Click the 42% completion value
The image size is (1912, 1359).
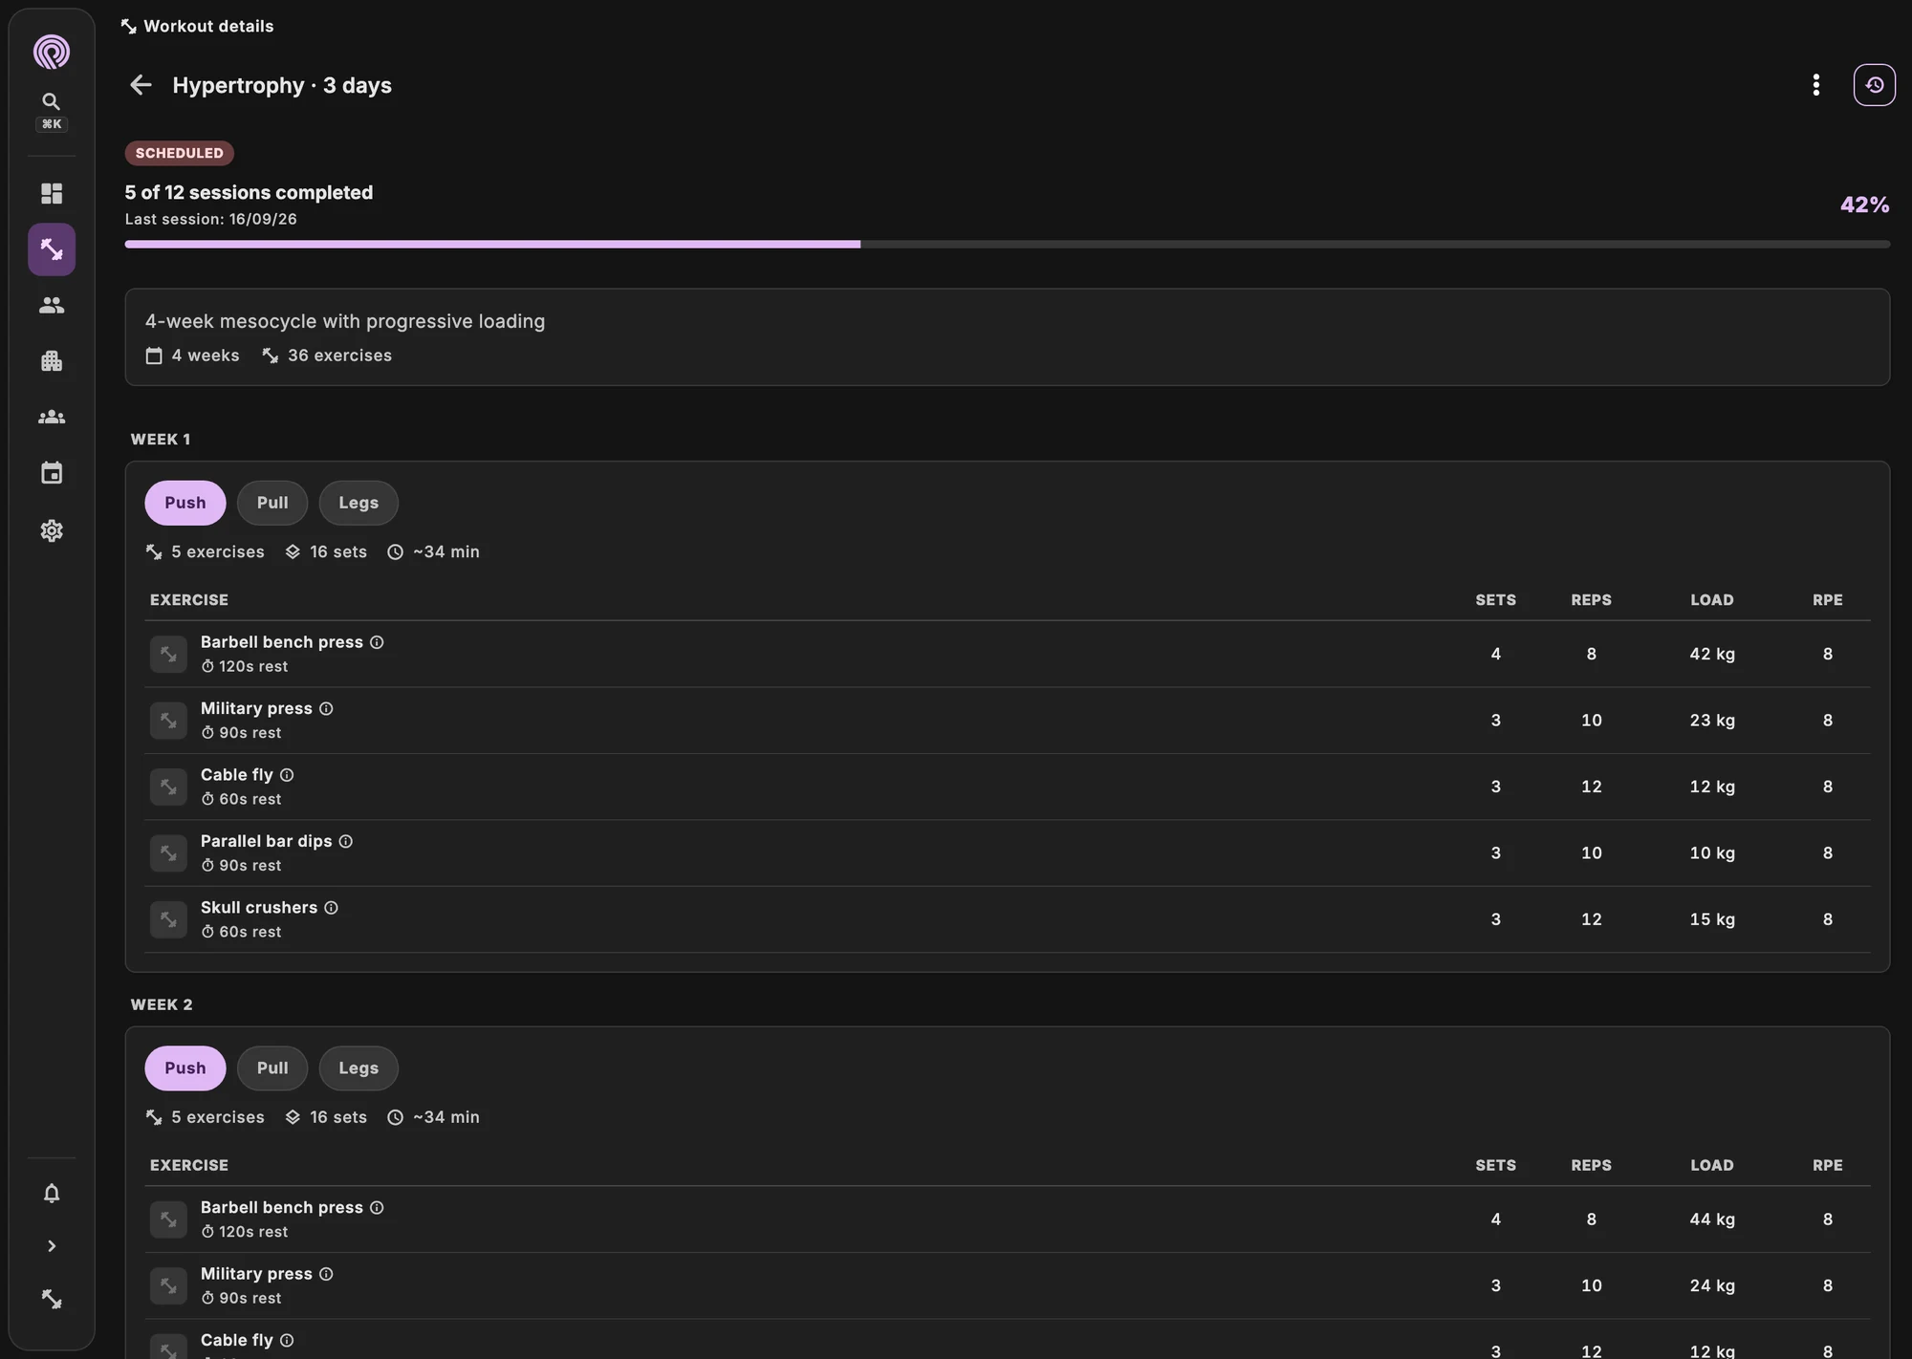point(1864,205)
